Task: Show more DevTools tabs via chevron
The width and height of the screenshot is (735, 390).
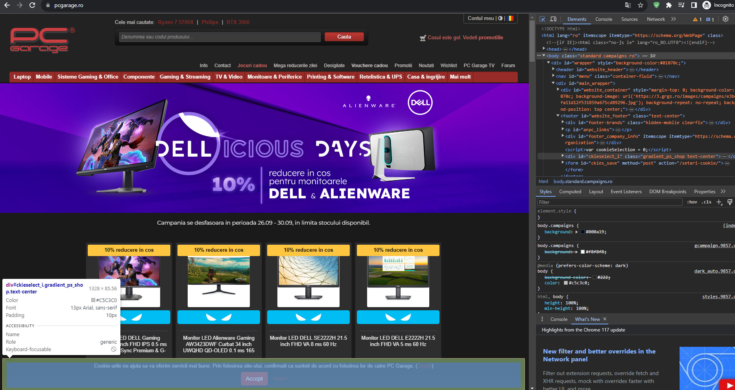Action: 674,19
